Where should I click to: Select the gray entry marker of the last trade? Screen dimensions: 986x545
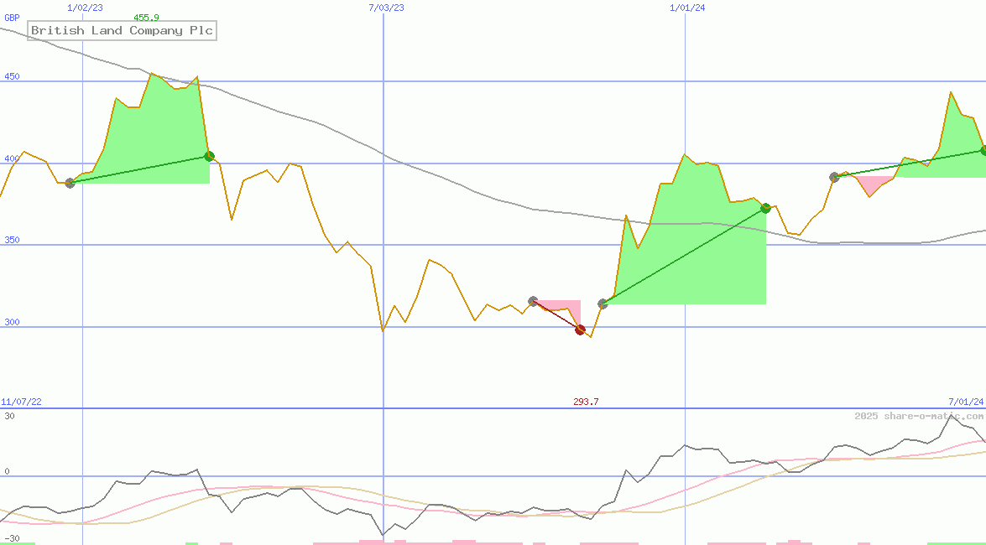[834, 177]
